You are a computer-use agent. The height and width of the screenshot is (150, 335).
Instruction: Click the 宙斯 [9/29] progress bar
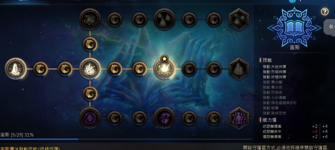point(126,139)
